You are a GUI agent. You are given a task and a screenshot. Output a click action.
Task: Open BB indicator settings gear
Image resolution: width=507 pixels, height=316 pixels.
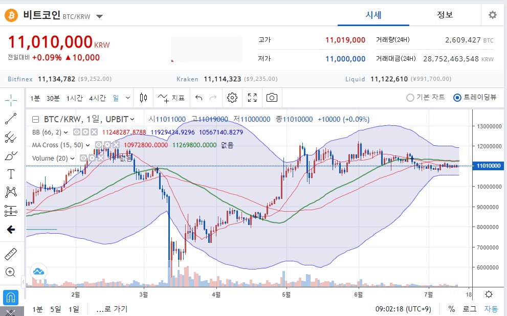click(x=85, y=132)
